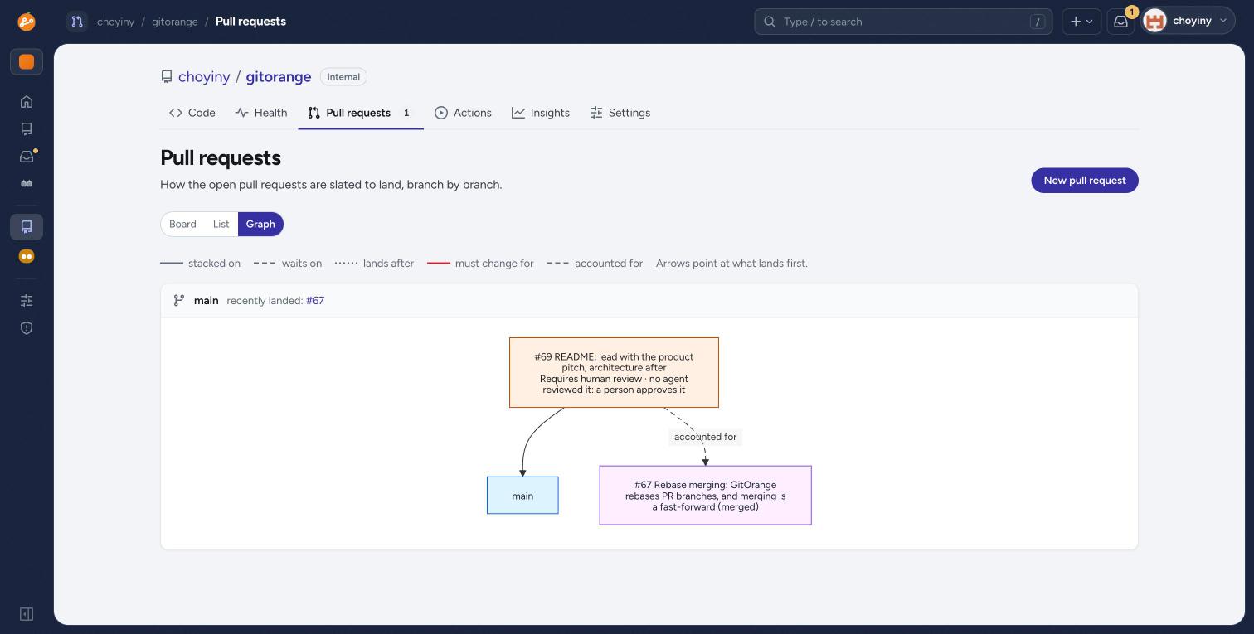
Task: Open the #69 README graph node
Action: click(x=614, y=373)
